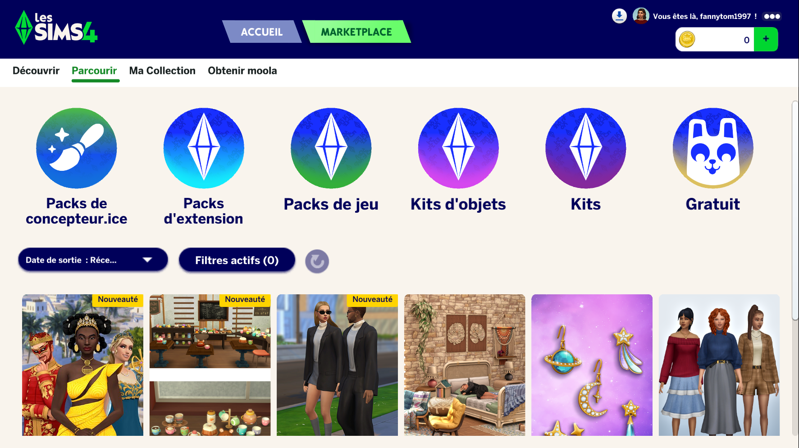
Task: Switch to the ACCUEIL tab
Action: [262, 32]
